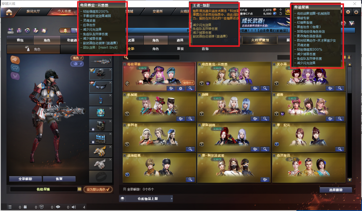Click the ranking podium icon
Image resolution: width=362 pixels, height=211 pixels.
19,31
